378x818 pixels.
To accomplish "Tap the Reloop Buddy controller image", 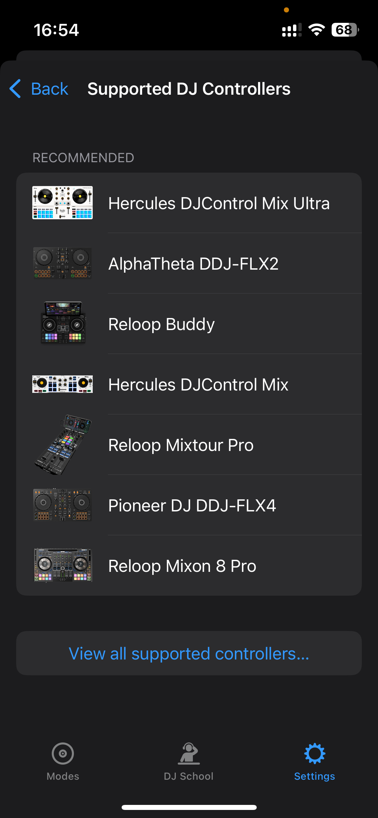I will click(x=62, y=323).
